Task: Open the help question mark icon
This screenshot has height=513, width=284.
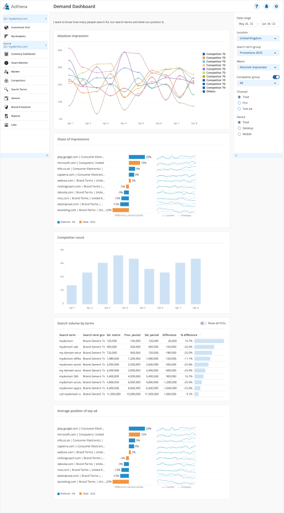Action: [x=257, y=6]
